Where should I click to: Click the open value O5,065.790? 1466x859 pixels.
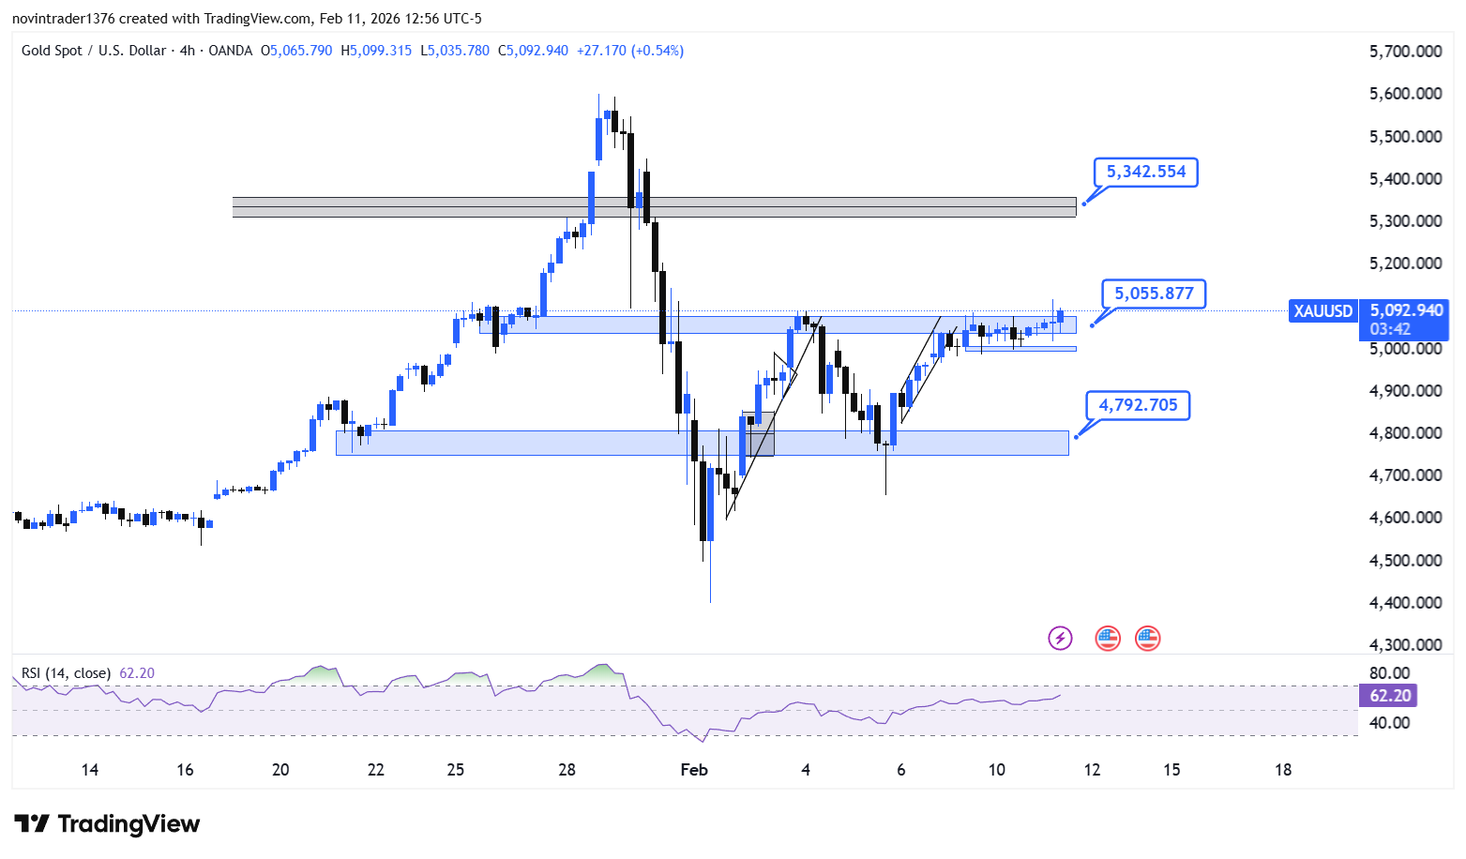296,51
